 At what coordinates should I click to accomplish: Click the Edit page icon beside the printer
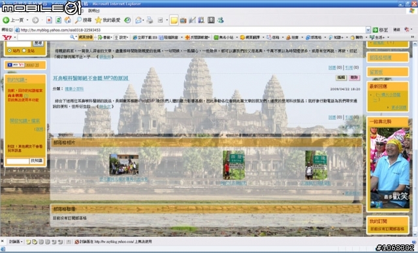(x=160, y=20)
